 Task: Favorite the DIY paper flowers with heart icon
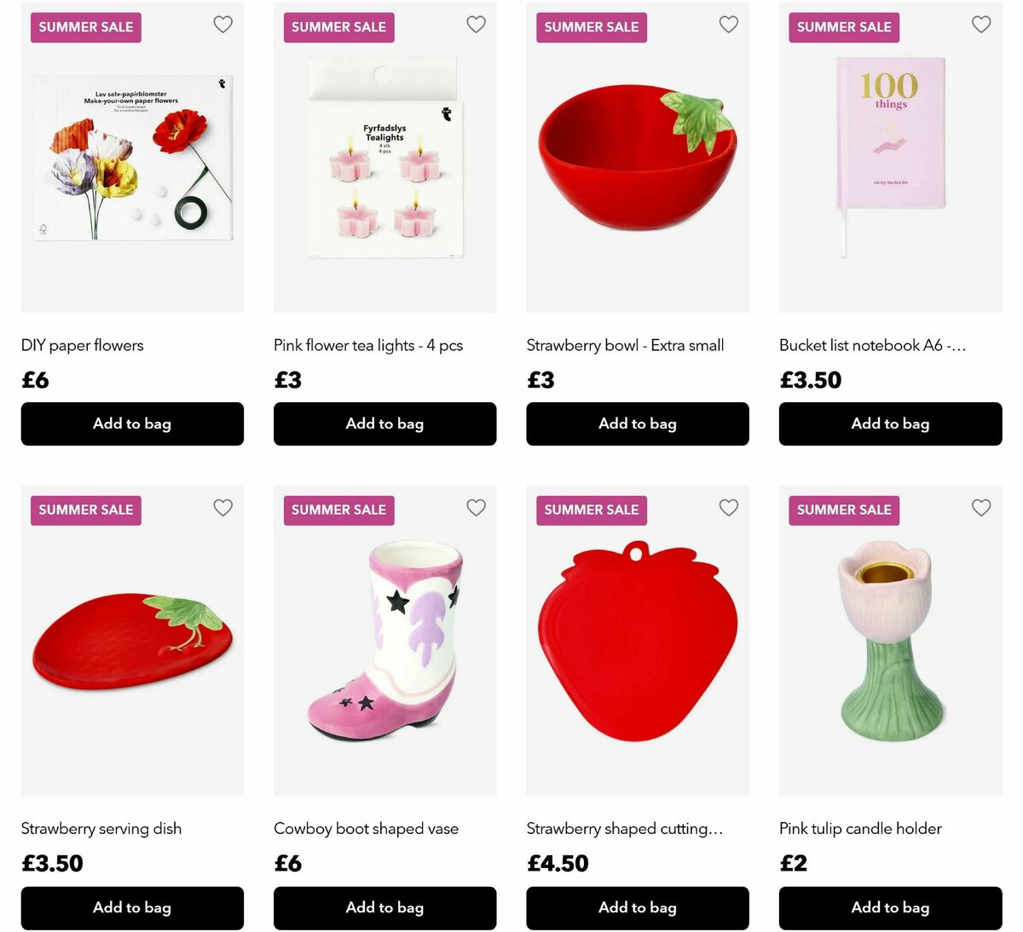[223, 25]
